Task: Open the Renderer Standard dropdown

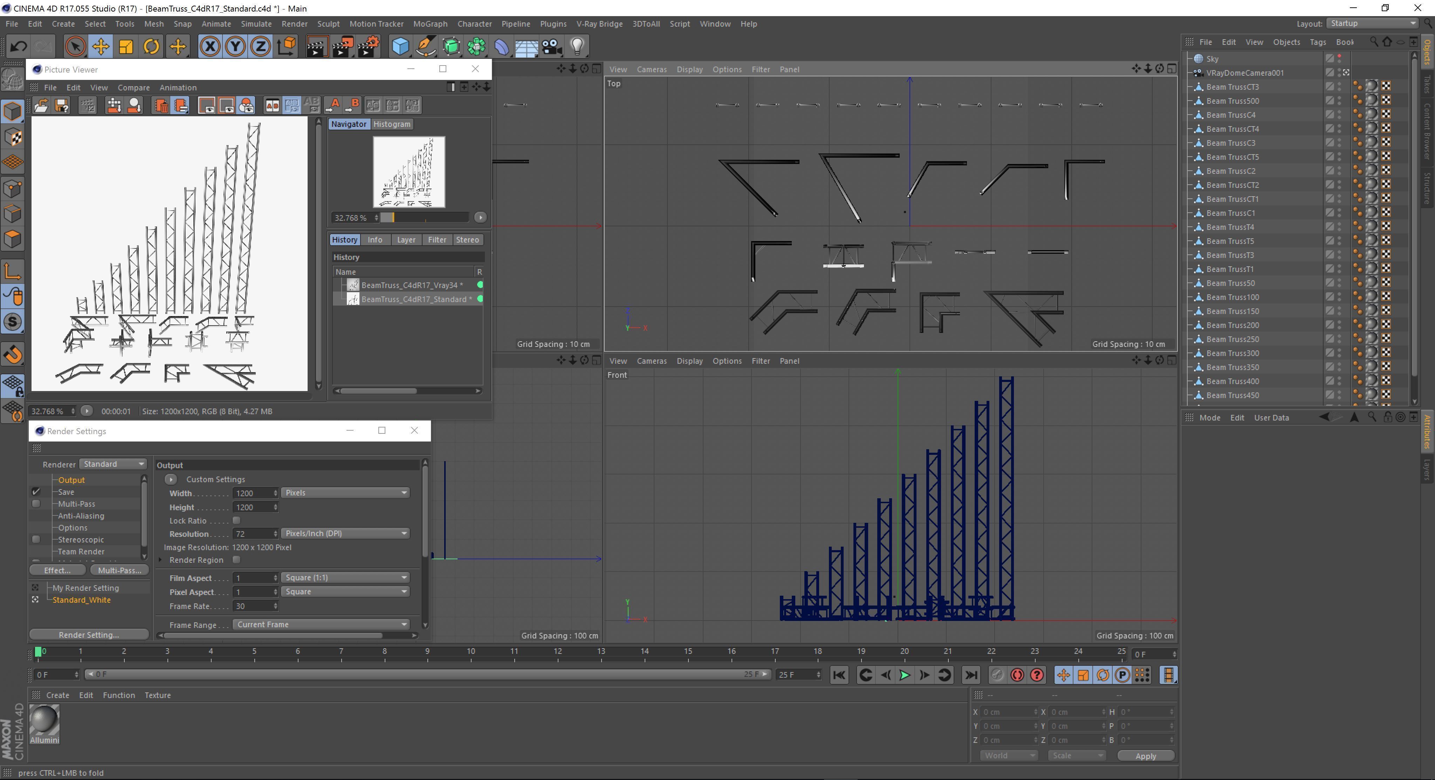Action: (x=112, y=464)
